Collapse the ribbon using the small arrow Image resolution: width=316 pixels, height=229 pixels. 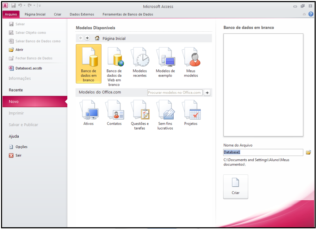tap(304, 14)
